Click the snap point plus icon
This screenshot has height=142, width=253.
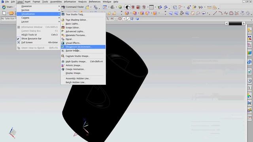124,19
